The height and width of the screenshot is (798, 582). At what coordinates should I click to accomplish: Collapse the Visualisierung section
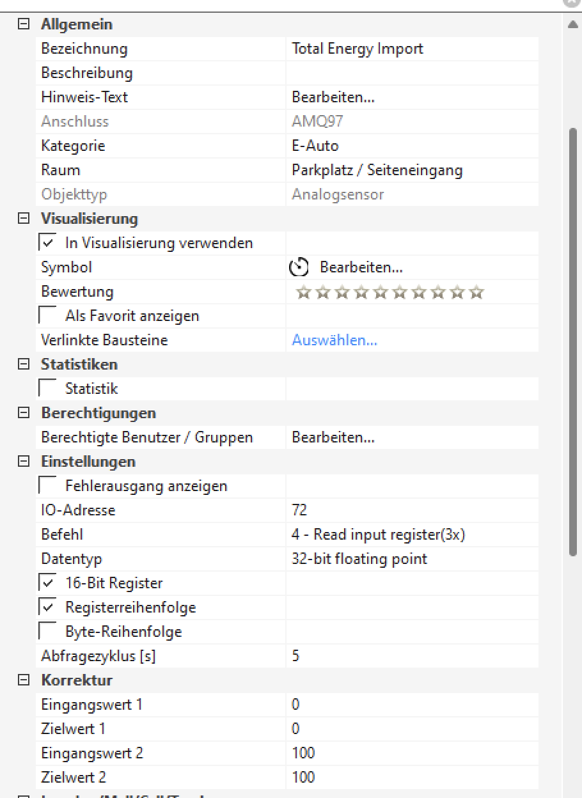click(x=24, y=219)
